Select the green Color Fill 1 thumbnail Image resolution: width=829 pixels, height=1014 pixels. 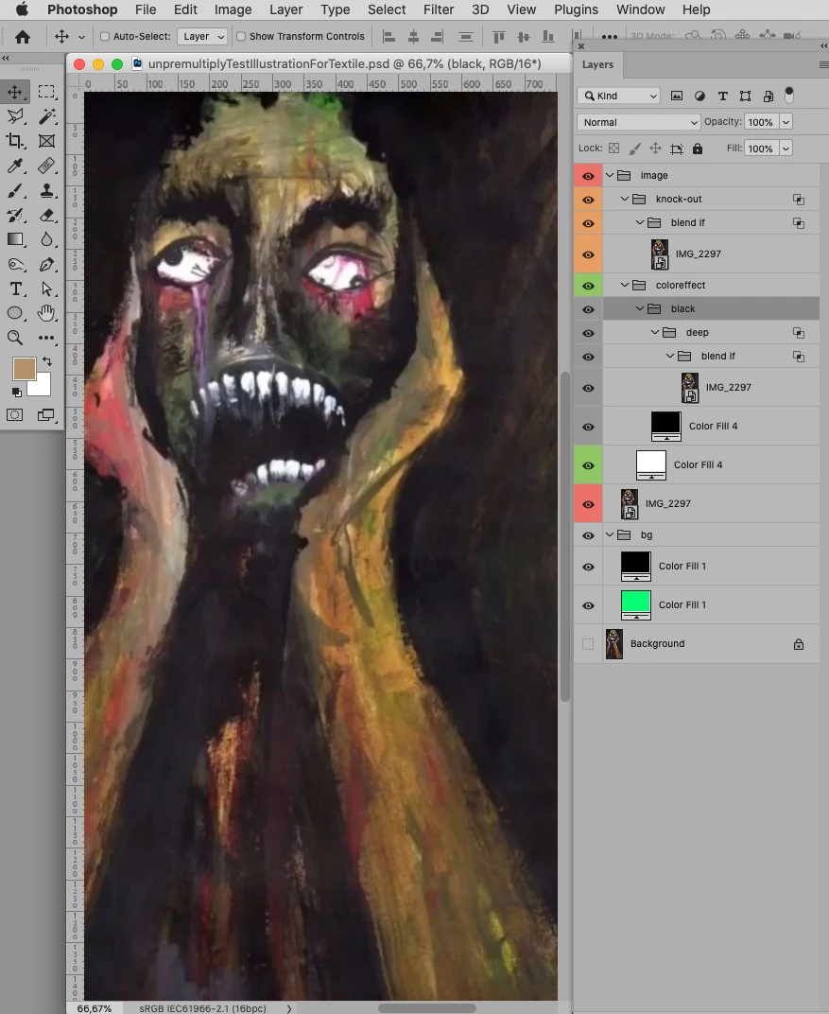pos(636,604)
